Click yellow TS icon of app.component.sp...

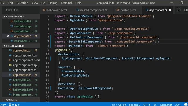pos(10,65)
